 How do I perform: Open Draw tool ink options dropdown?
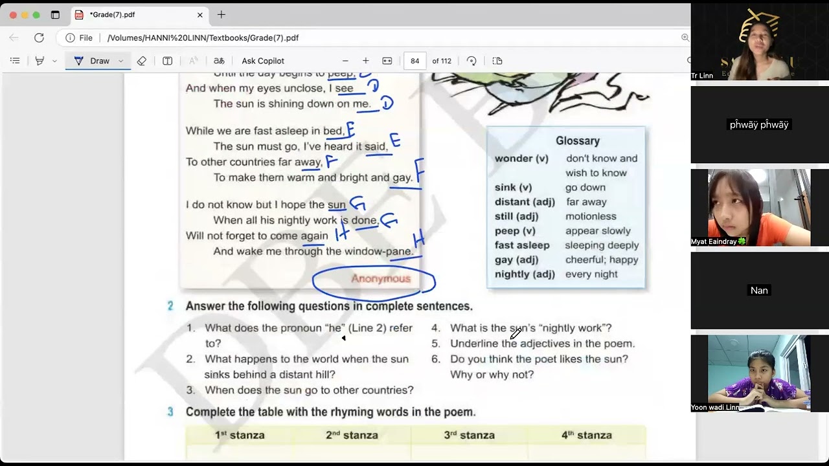tap(120, 61)
